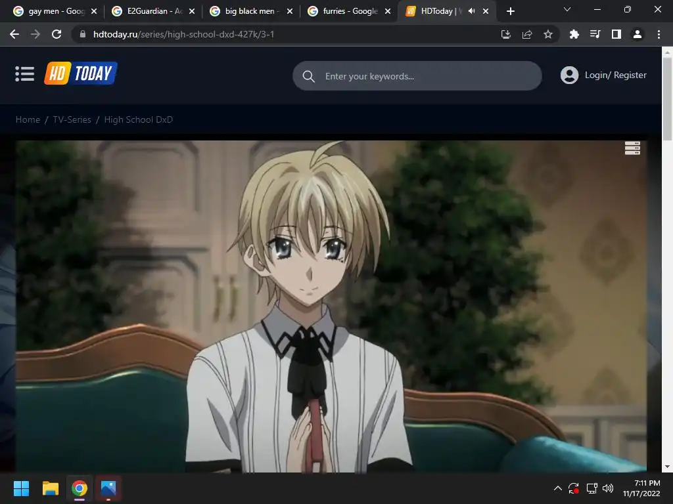Click Chrome taskbar icon

click(80, 488)
